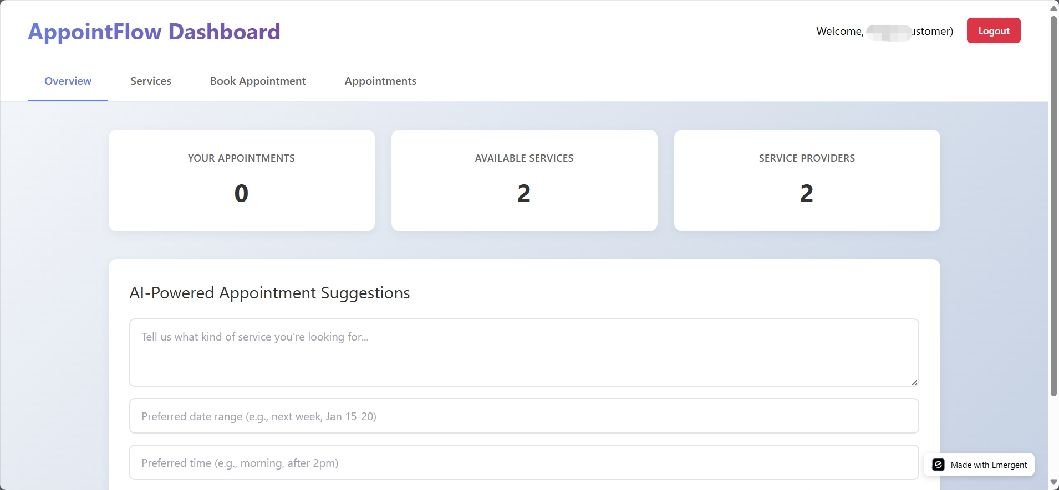Click the scrollbar down arrow
Image resolution: width=1059 pixels, height=490 pixels.
point(1054,483)
